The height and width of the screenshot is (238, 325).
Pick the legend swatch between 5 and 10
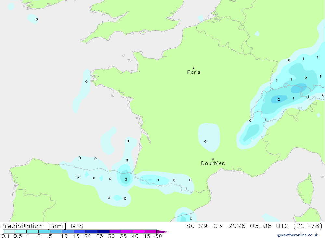(x=56, y=232)
